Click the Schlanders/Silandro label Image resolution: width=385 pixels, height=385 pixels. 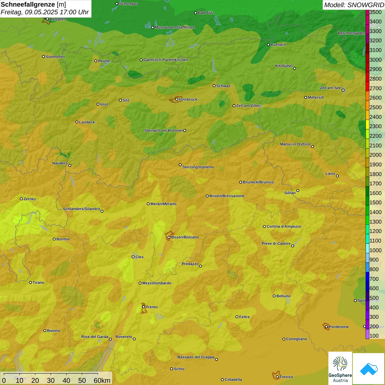[81, 209]
